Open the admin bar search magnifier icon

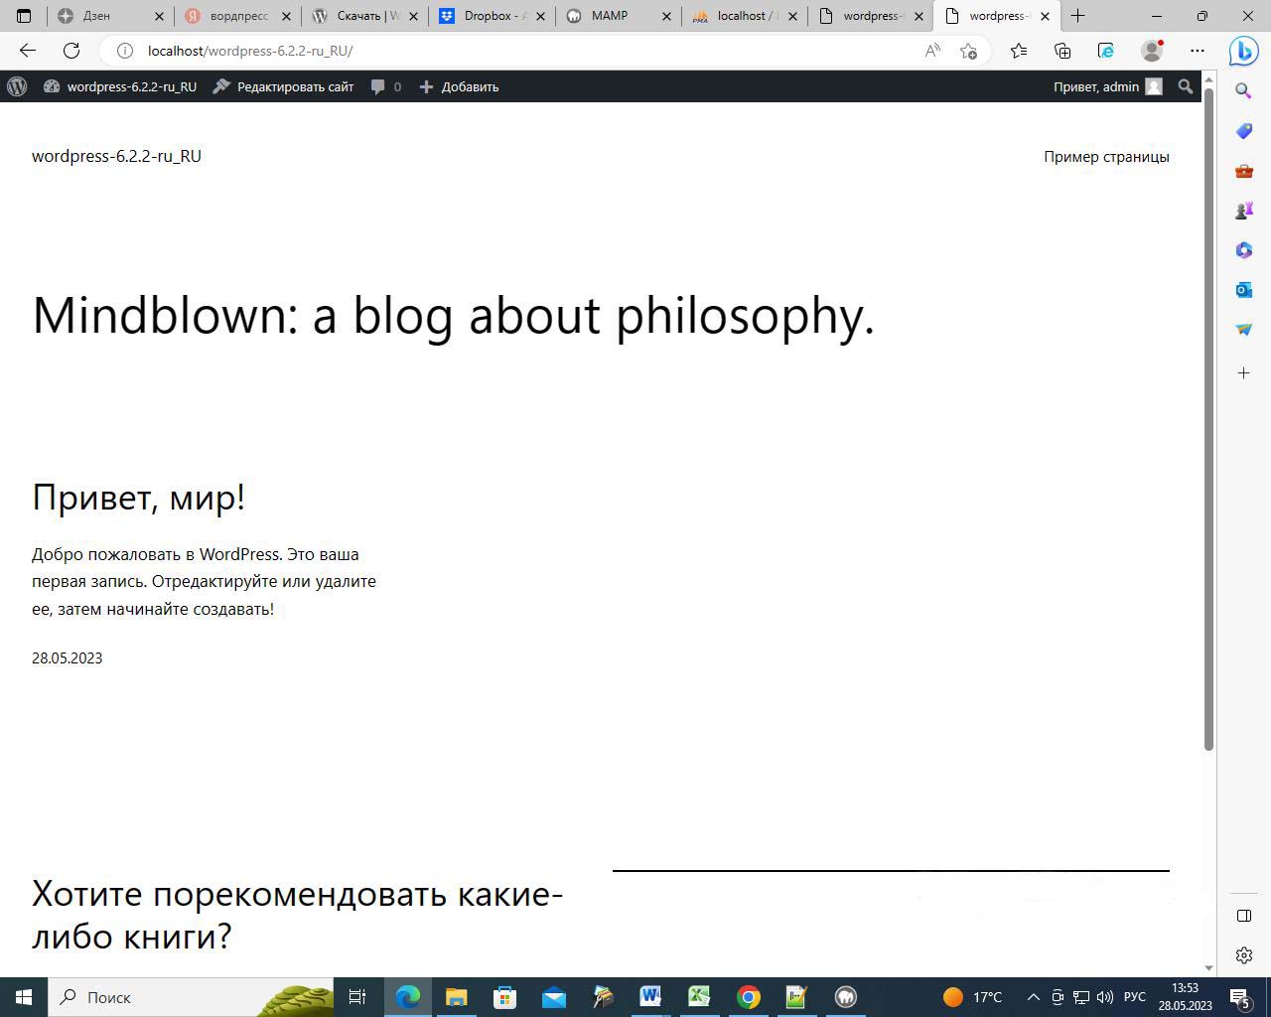tap(1185, 86)
